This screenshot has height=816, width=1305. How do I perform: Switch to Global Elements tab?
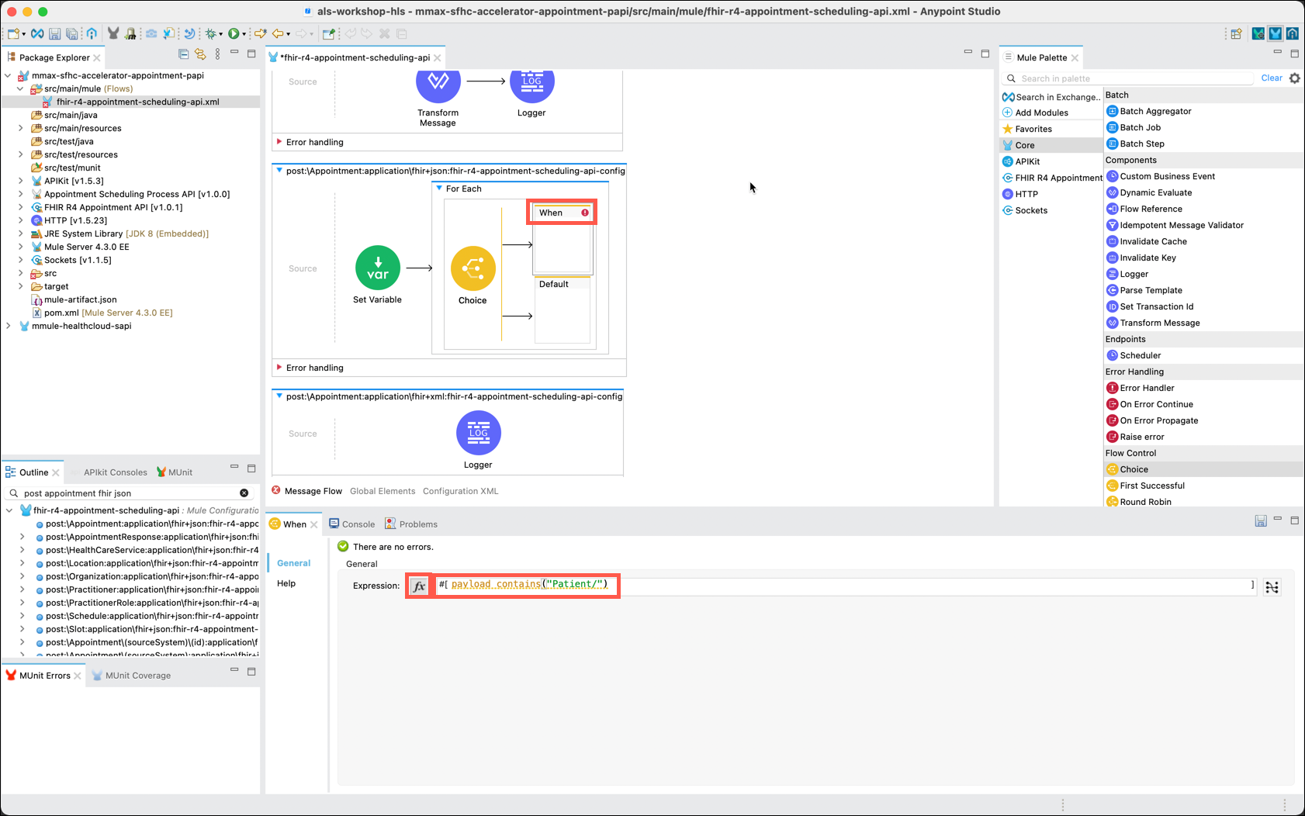click(382, 491)
